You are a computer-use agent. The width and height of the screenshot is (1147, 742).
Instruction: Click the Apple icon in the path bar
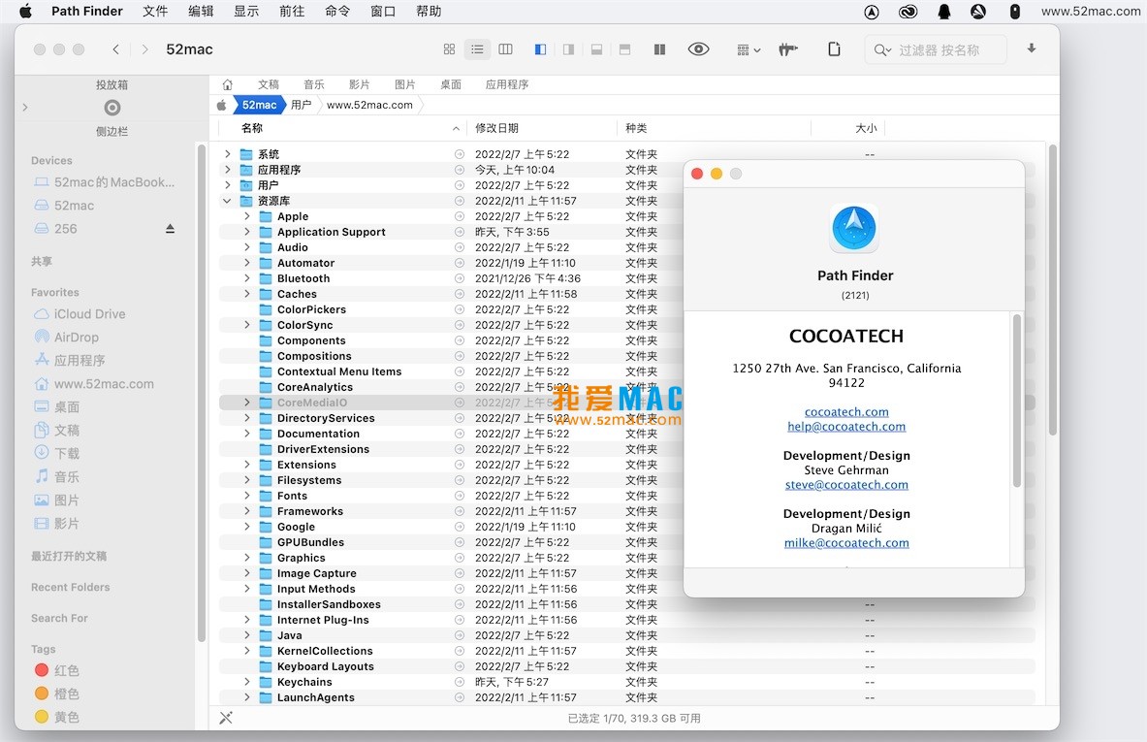click(221, 105)
